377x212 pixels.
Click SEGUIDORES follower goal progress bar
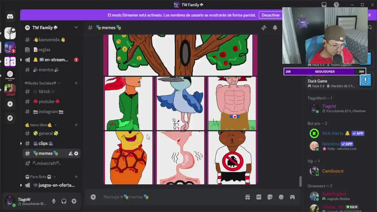click(x=325, y=72)
